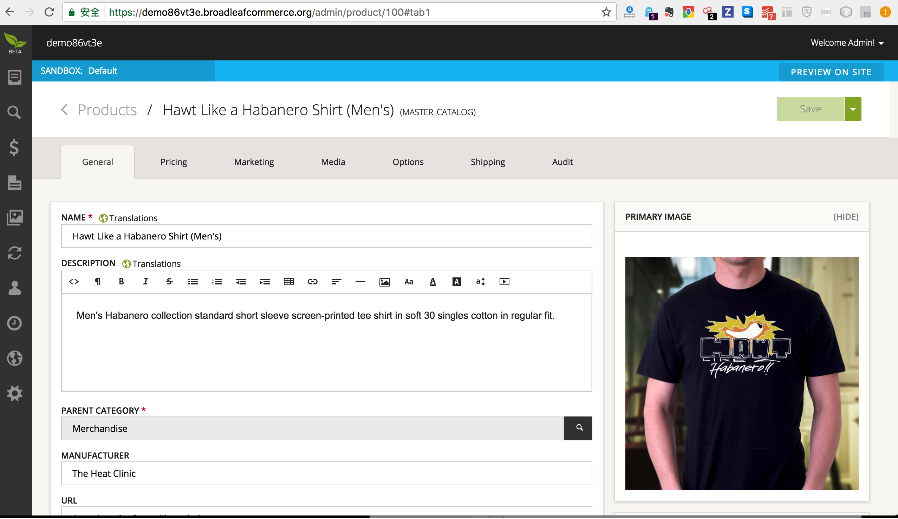This screenshot has height=519, width=898.
Task: Insert a table in description editor
Action: click(x=289, y=282)
